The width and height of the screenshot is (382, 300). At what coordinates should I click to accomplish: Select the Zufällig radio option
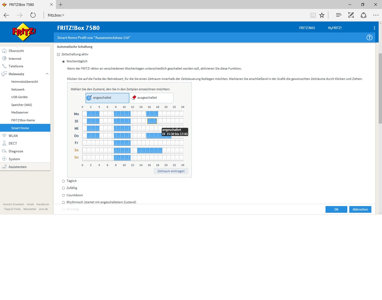(63, 188)
